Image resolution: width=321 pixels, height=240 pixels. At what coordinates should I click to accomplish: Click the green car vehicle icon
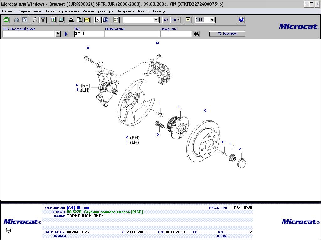[6, 20]
